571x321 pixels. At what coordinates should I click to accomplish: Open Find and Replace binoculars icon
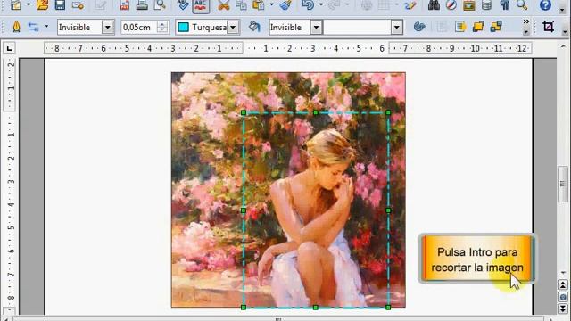pyautogui.click(x=434, y=4)
